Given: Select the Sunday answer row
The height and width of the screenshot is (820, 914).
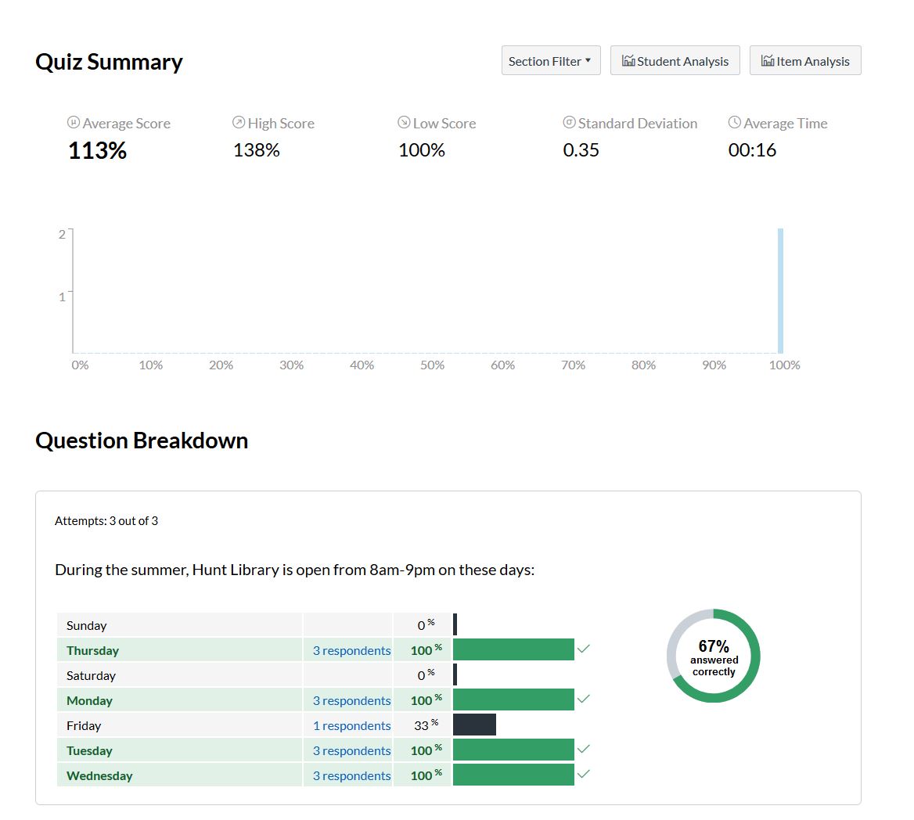Looking at the screenshot, I should click(178, 625).
